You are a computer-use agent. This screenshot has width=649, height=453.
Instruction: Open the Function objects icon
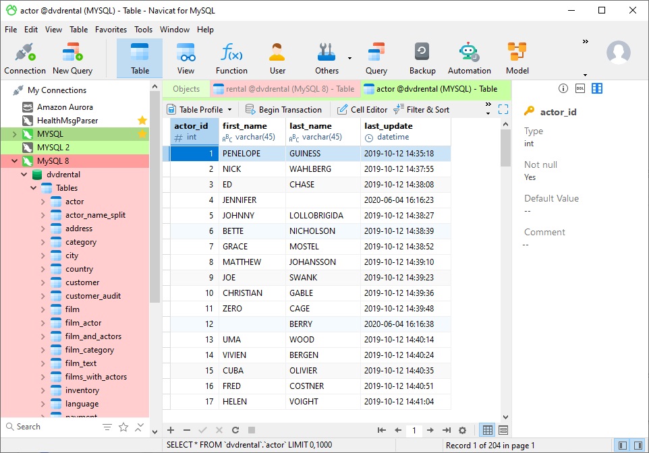pos(231,59)
